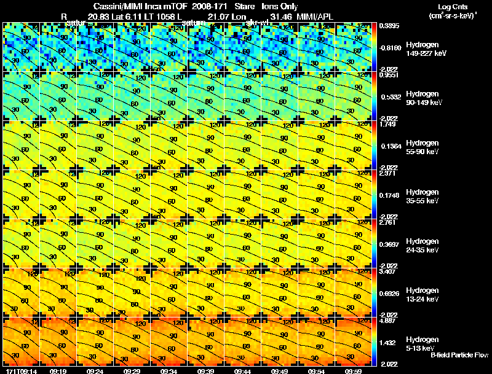Select the "Hydrogen 149-227 keV" row label
492x374 pixels.
pos(426,49)
